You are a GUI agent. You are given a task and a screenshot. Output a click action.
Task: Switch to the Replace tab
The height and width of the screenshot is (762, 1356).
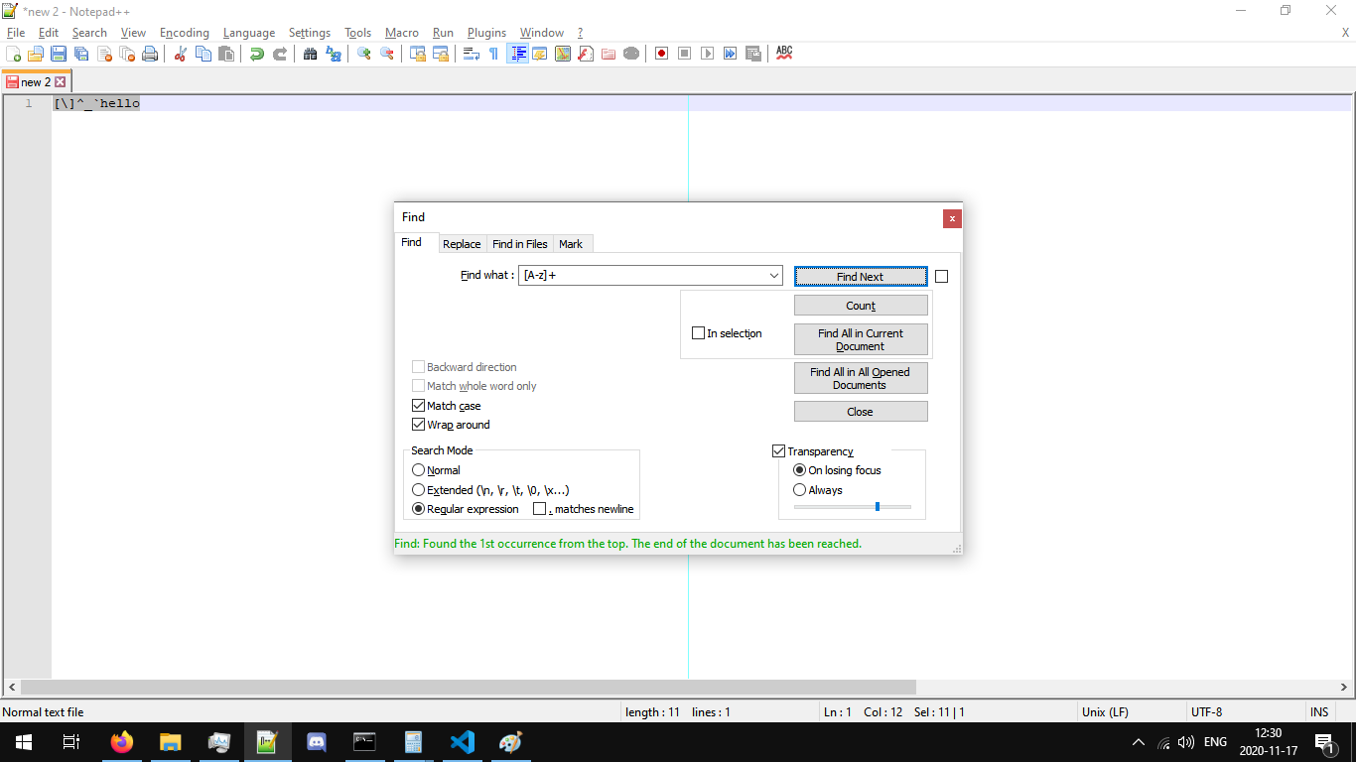[462, 244]
